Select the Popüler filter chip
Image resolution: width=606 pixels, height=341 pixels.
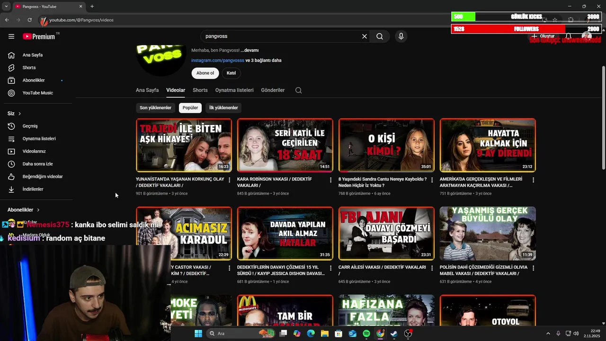click(190, 108)
